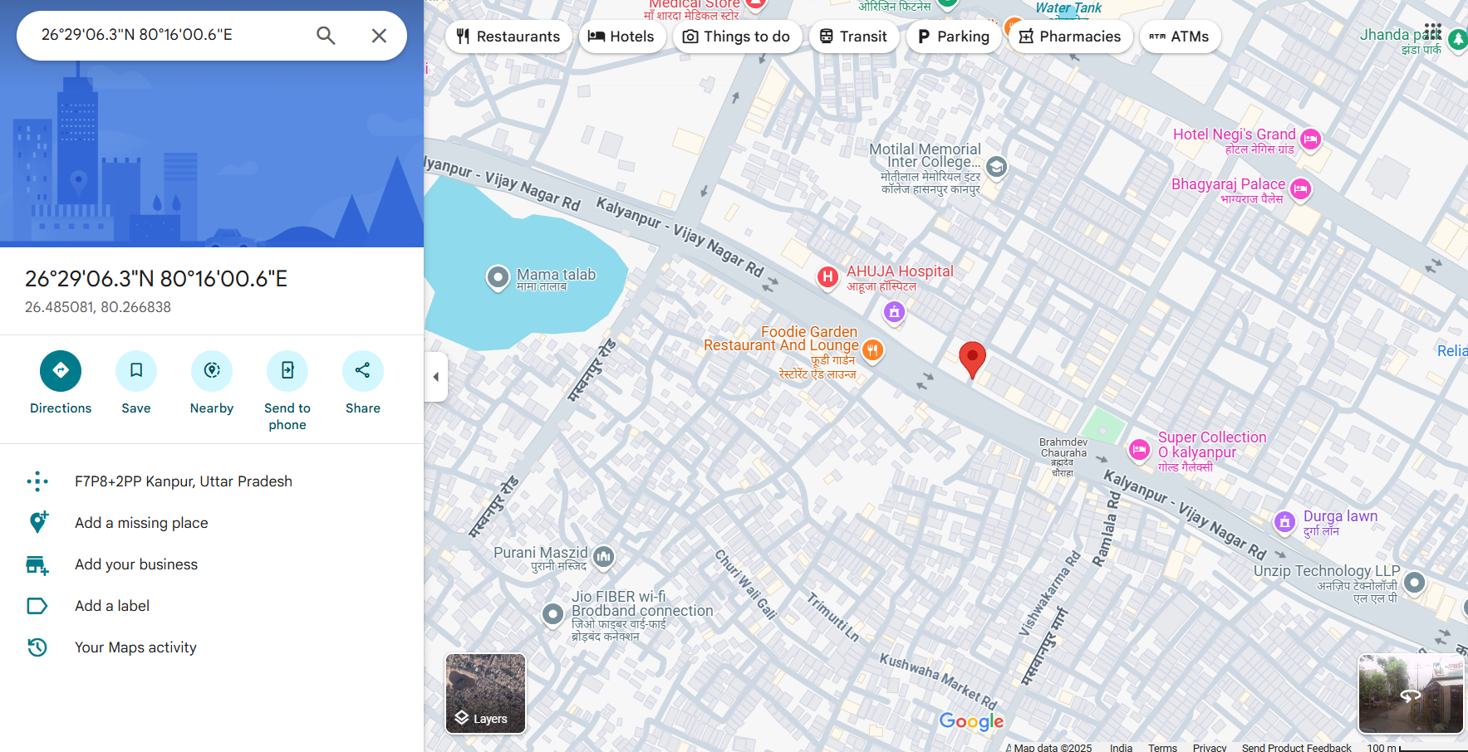Select AHUJA Hospital marker
The width and height of the screenshot is (1468, 752).
pyautogui.click(x=827, y=277)
